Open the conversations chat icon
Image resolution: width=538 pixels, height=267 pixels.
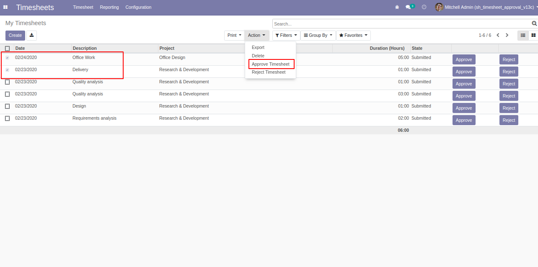(408, 7)
